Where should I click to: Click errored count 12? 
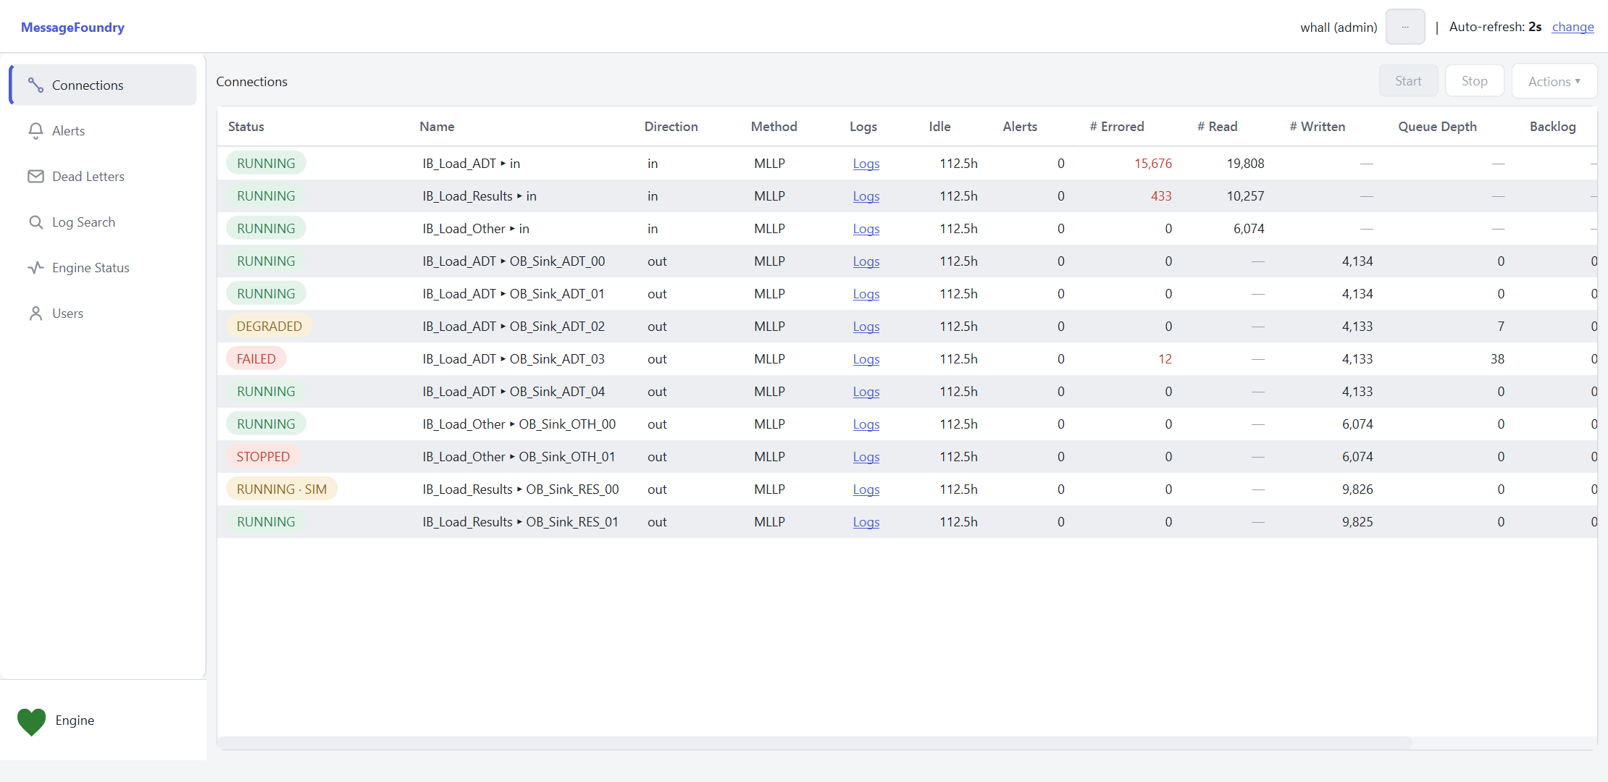(x=1165, y=359)
